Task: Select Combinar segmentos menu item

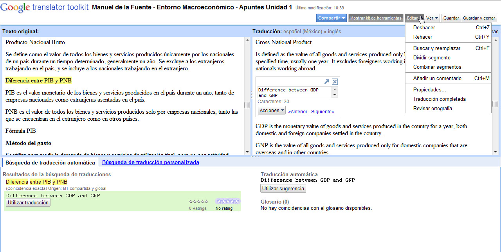Action: coord(448,67)
